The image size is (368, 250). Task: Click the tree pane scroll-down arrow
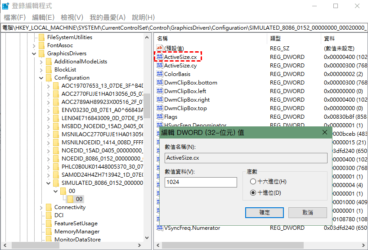pos(147,238)
